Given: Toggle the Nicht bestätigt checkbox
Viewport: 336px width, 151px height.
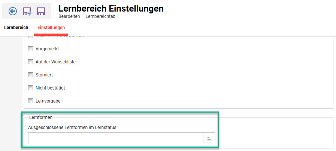Looking at the screenshot, I should [31, 88].
